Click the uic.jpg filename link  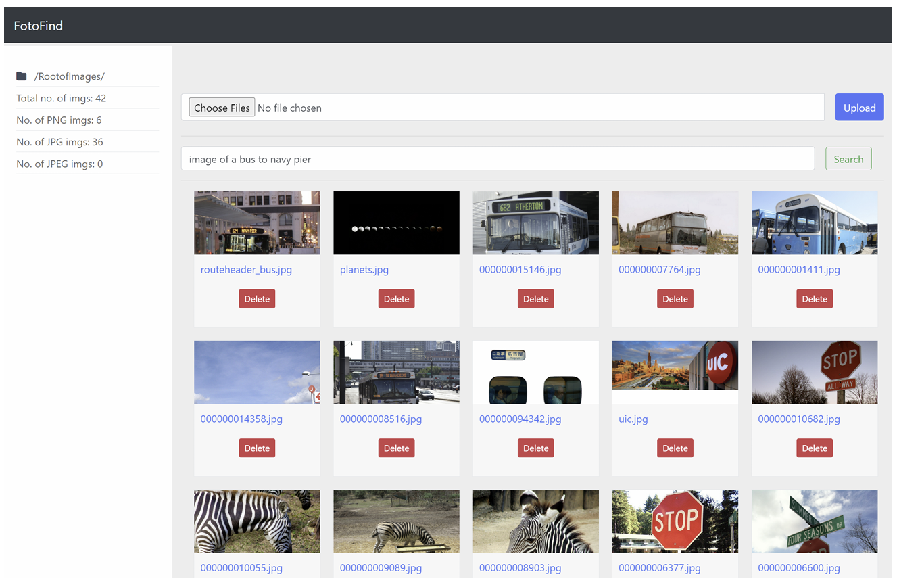tap(633, 419)
